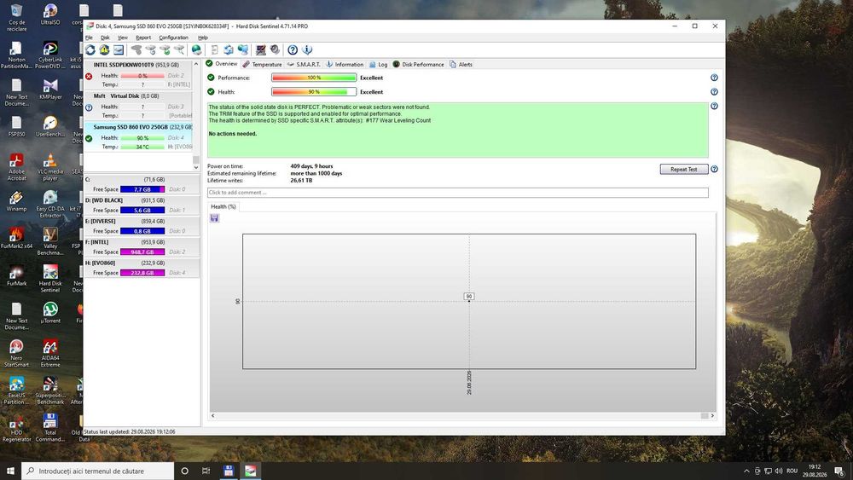Click the yellow warning triangle toolbar icon
The image size is (853, 480).
point(104,50)
